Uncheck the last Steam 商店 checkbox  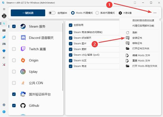point(71,66)
